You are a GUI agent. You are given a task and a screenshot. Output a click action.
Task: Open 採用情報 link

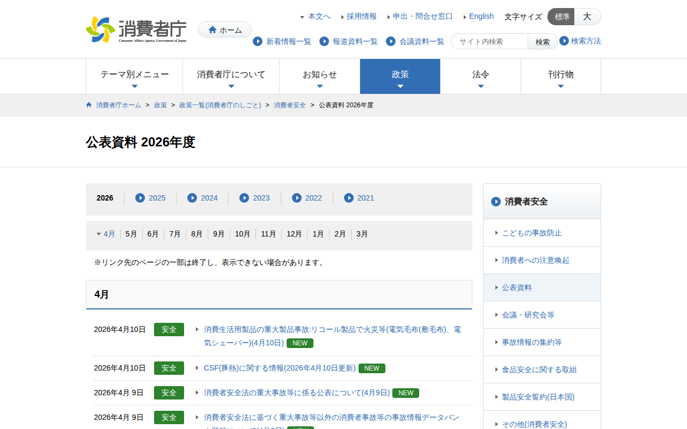362,17
